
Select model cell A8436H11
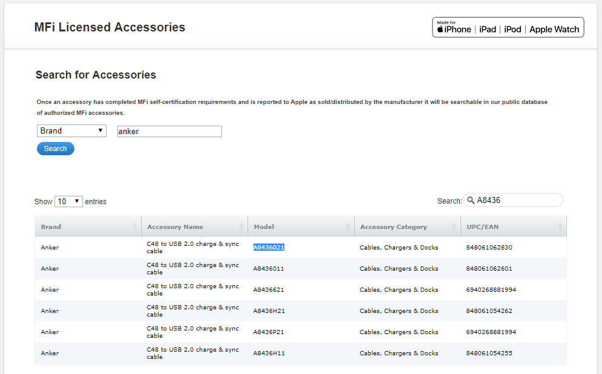point(269,353)
